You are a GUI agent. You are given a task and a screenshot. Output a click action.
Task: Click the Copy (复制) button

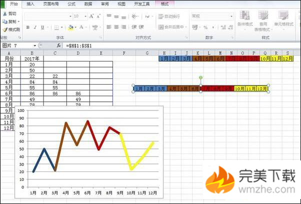(x=9, y=22)
